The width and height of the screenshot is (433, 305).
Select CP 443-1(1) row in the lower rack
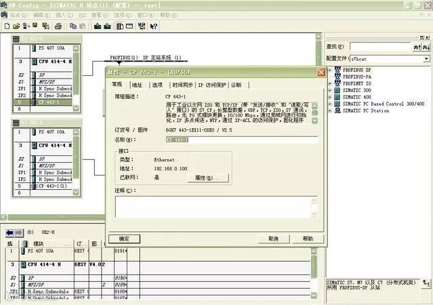43,186
